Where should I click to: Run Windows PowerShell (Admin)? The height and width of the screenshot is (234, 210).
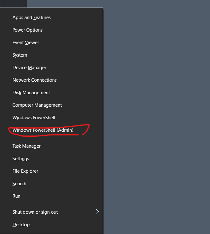click(x=43, y=130)
